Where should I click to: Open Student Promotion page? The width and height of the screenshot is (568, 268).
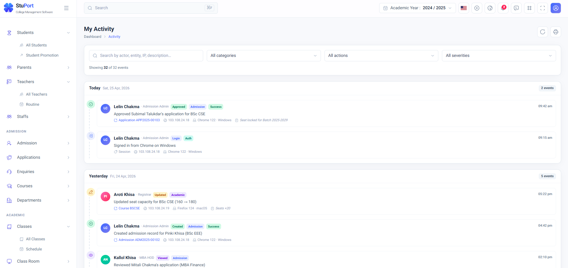tap(42, 55)
